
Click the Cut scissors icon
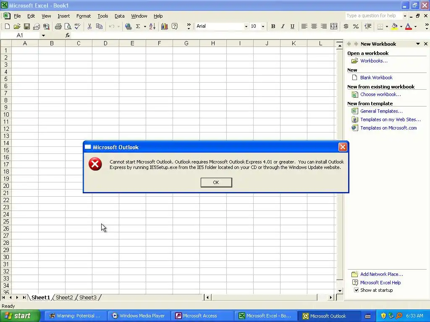(x=89, y=26)
